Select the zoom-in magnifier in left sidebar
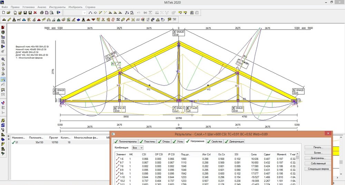The image size is (345, 185). coord(3,59)
